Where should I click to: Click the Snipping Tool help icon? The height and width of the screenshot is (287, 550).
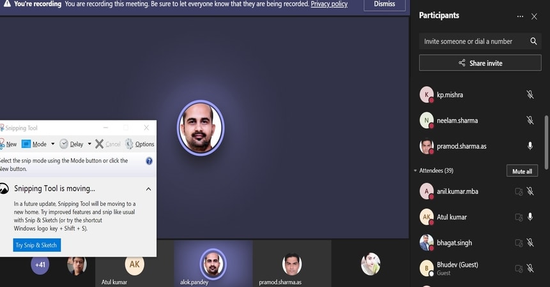coord(149,161)
